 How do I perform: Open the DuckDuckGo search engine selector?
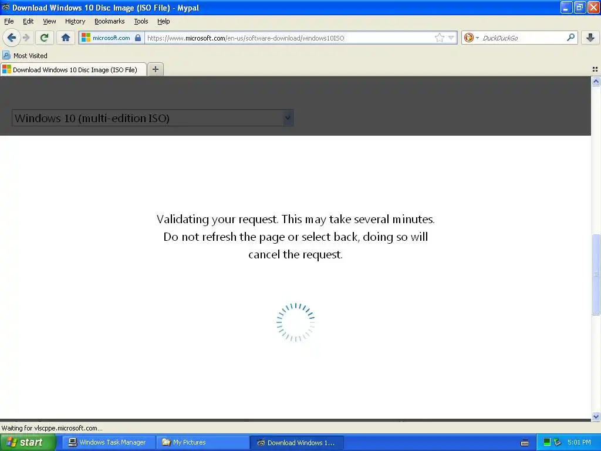pos(471,38)
